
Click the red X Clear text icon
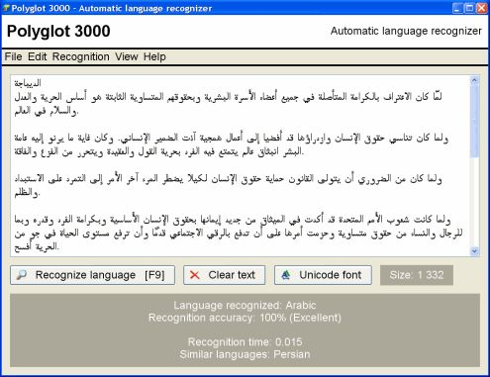pyautogui.click(x=195, y=275)
